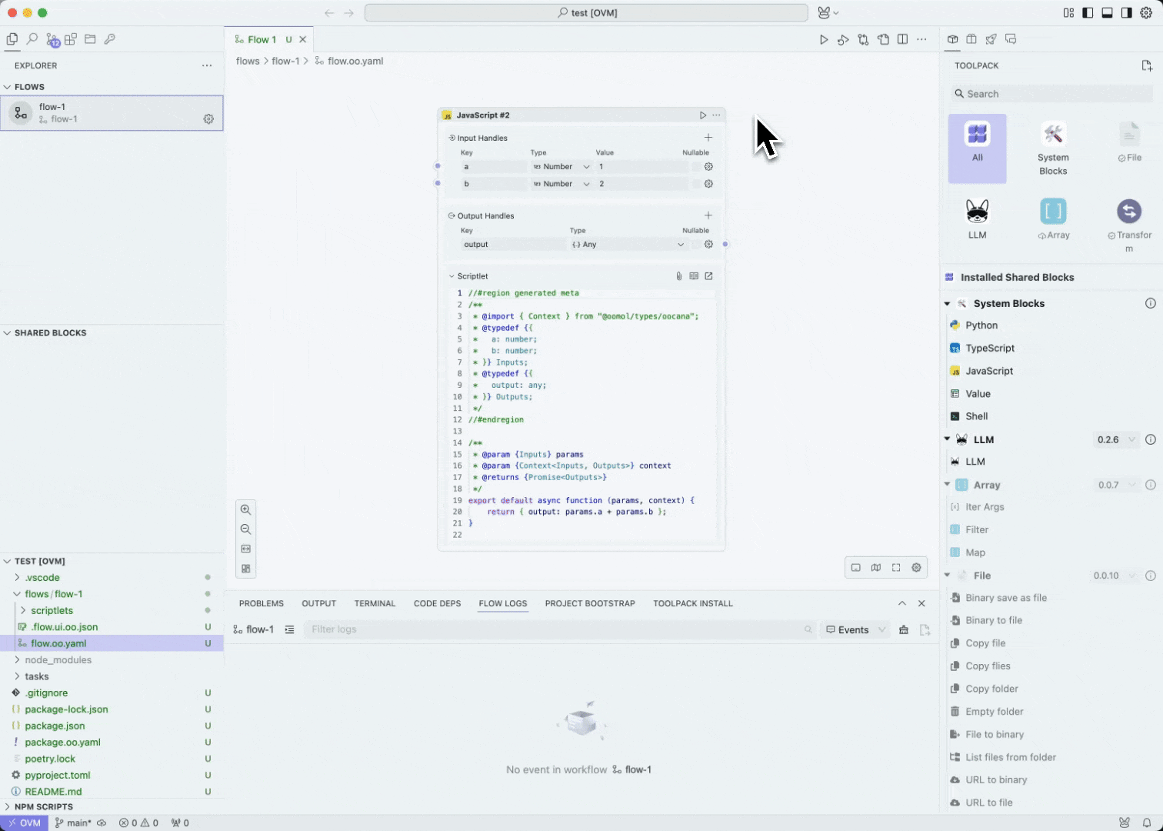This screenshot has height=831, width=1163.
Task: Click the Filter logs input field
Action: [554, 629]
